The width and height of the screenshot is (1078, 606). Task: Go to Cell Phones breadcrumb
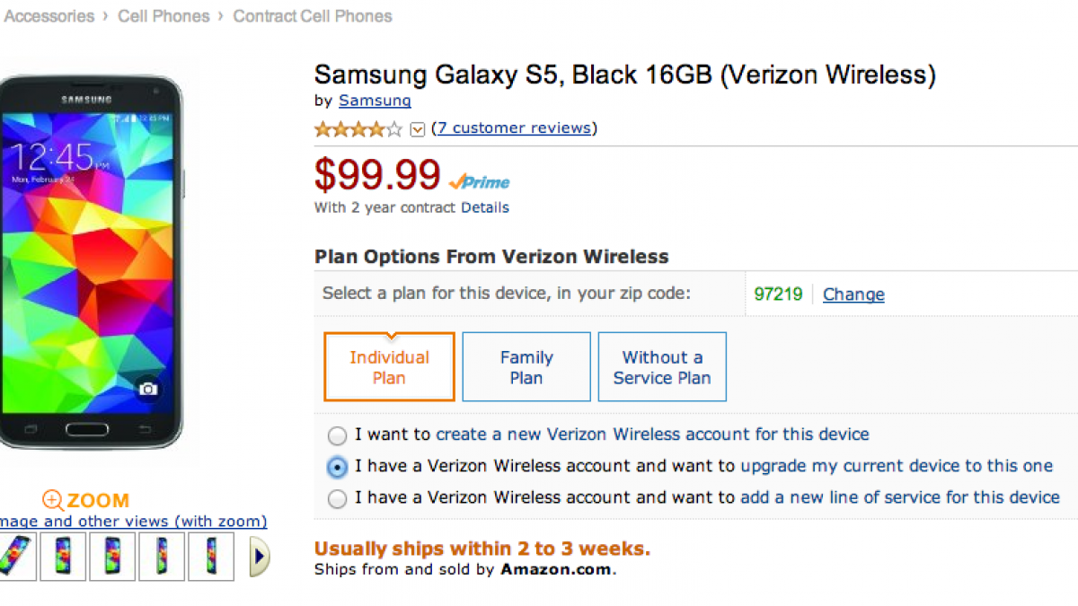pos(163,16)
